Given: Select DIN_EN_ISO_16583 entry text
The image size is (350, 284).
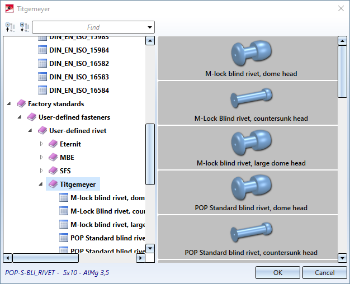Looking at the screenshot, I should pos(79,77).
